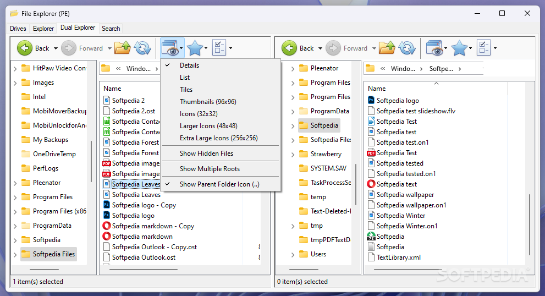Image resolution: width=545 pixels, height=296 pixels.
Task: Open right Back history dropdown arrow
Action: click(x=320, y=48)
